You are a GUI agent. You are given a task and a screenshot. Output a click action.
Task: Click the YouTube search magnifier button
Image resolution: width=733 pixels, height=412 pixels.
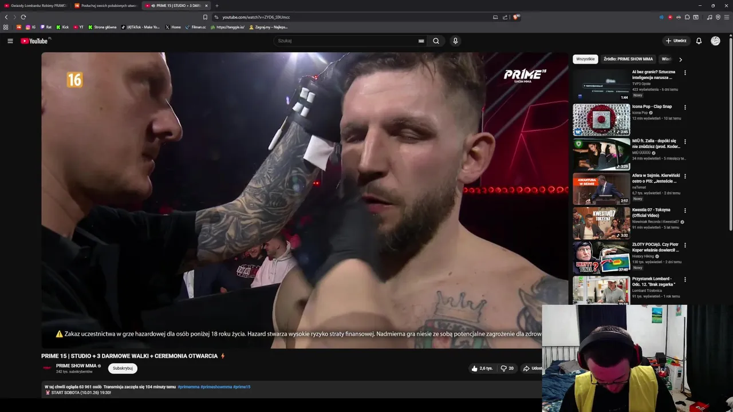(x=436, y=41)
